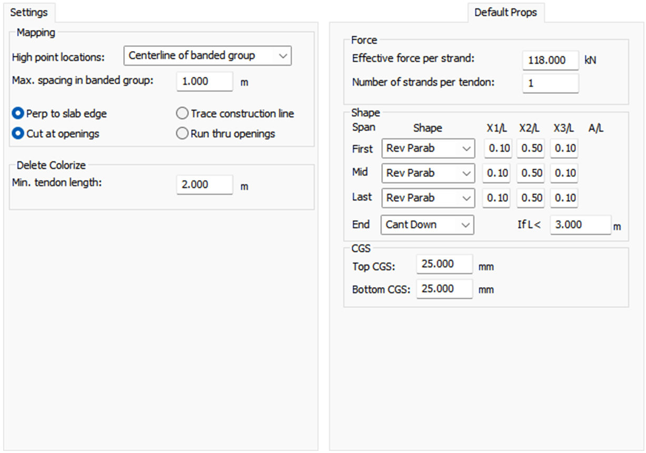Edit the Top CGS value field
The width and height of the screenshot is (646, 453).
[444, 264]
